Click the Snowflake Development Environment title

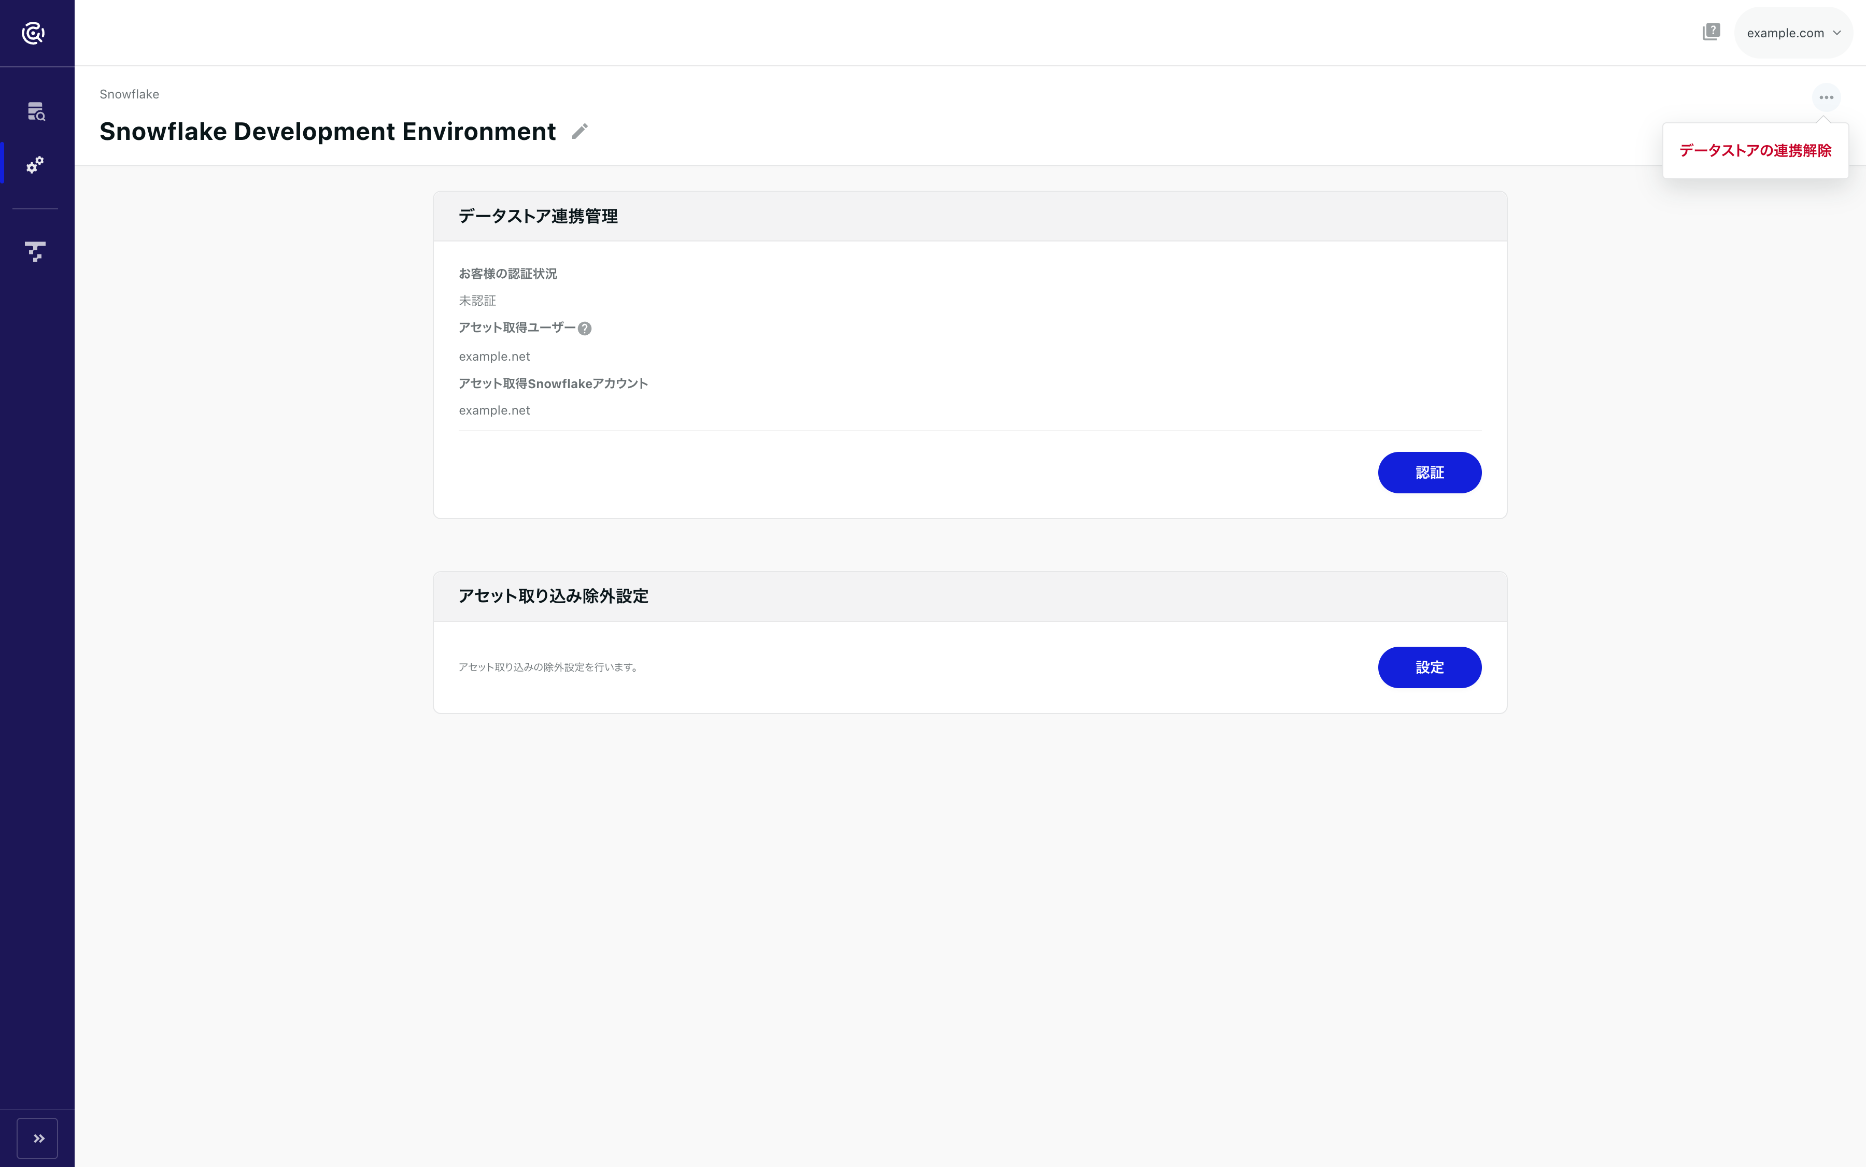pyautogui.click(x=328, y=132)
